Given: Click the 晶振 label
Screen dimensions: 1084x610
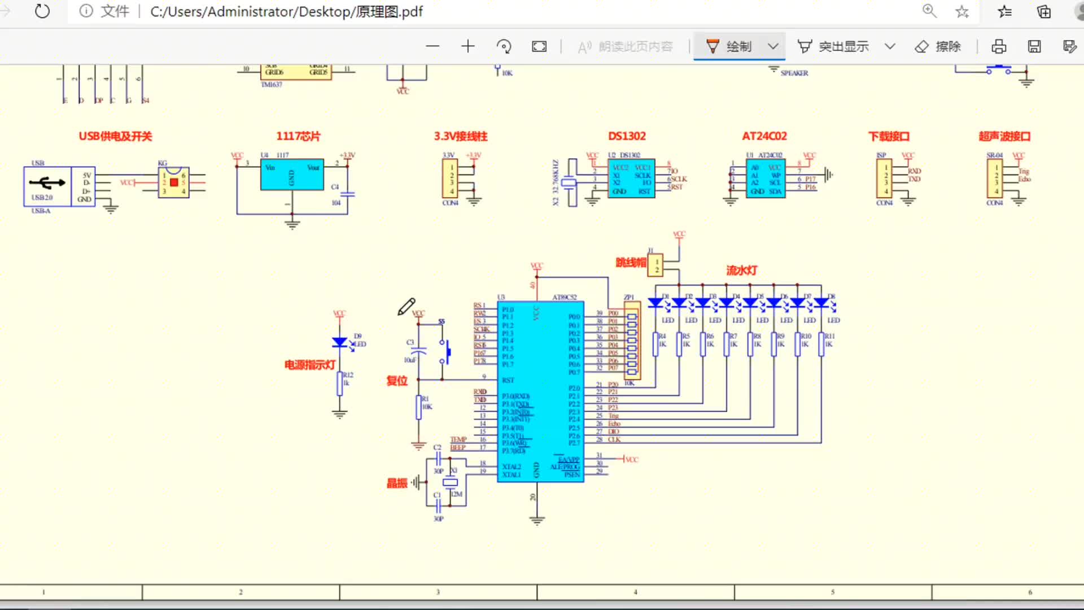Looking at the screenshot, I should [397, 483].
